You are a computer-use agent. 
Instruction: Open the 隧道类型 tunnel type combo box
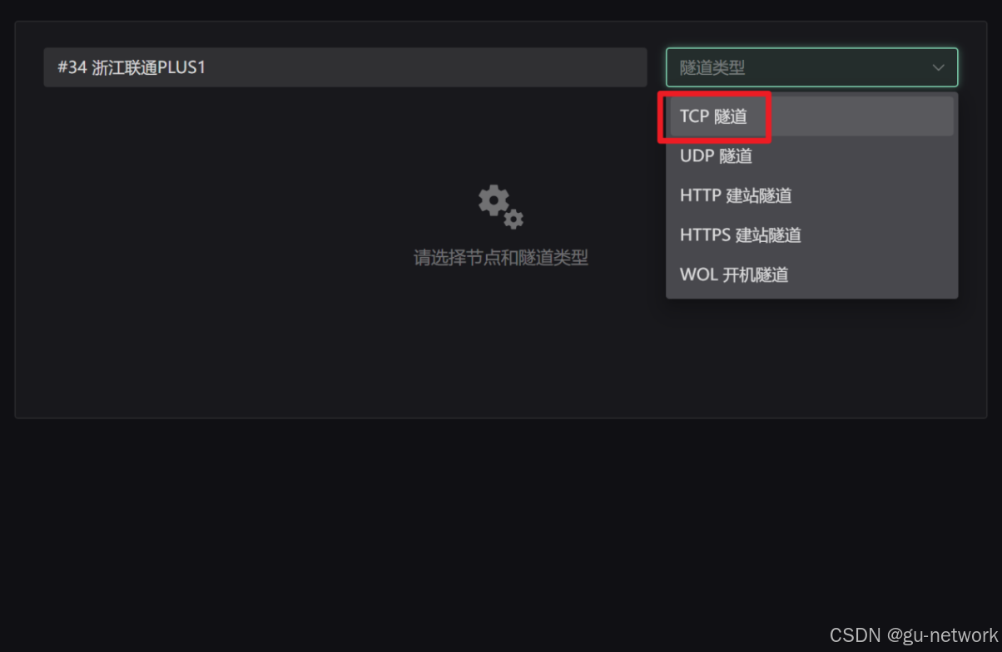pos(811,67)
